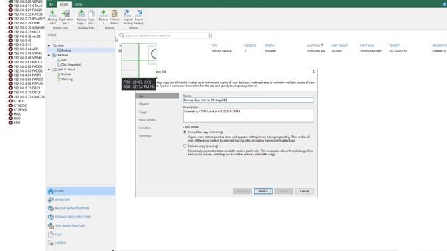The width and height of the screenshot is (447, 251).
Task: Select the Warning node under Last 24 Hours
Action: pos(67,79)
